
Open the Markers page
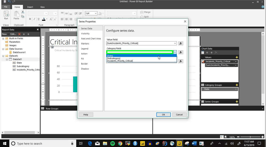click(x=85, y=44)
